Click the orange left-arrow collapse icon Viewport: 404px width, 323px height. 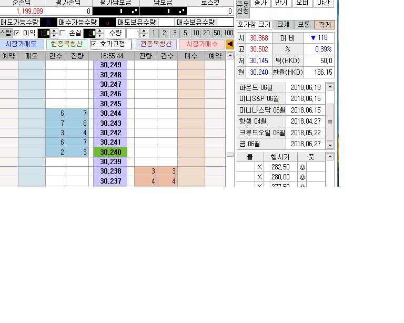230,44
